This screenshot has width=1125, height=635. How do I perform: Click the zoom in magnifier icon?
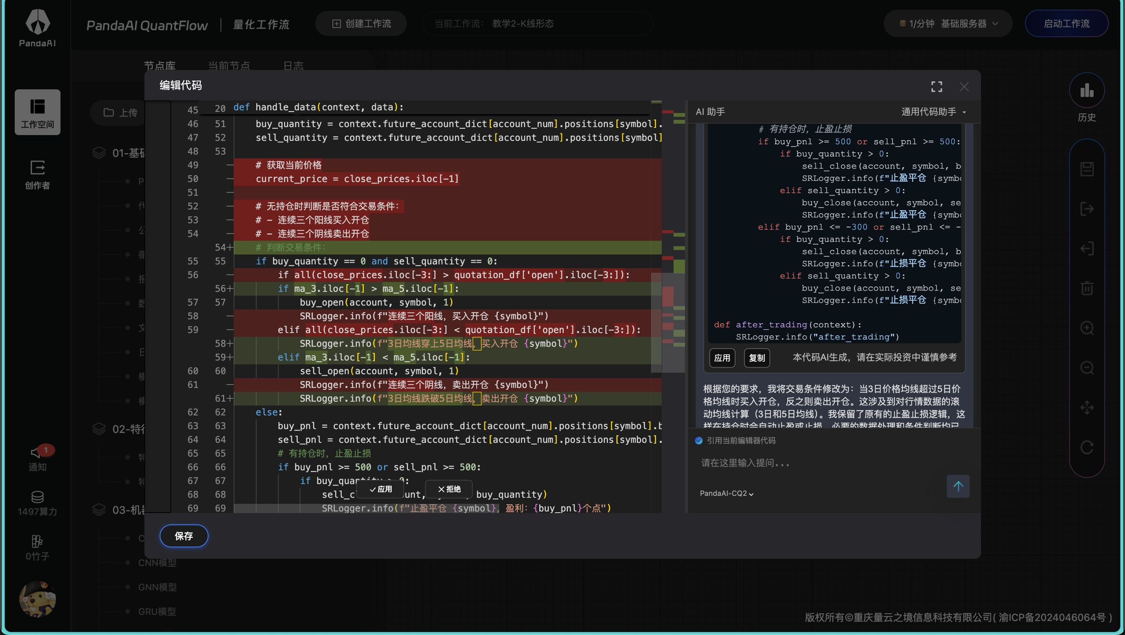[1087, 328]
